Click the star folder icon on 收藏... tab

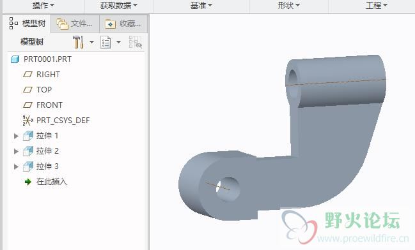(111, 24)
